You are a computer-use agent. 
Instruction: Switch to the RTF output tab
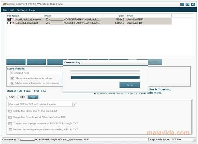coord(22,97)
